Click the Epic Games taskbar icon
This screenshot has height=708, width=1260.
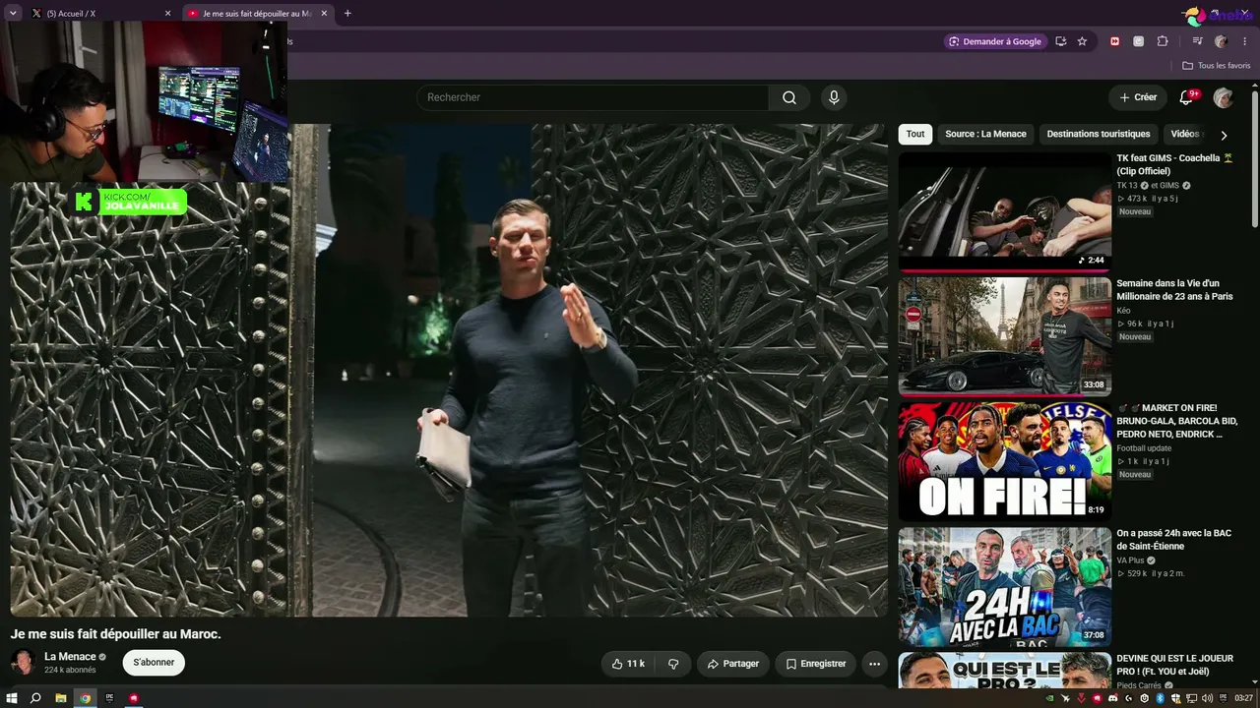[x=109, y=698]
